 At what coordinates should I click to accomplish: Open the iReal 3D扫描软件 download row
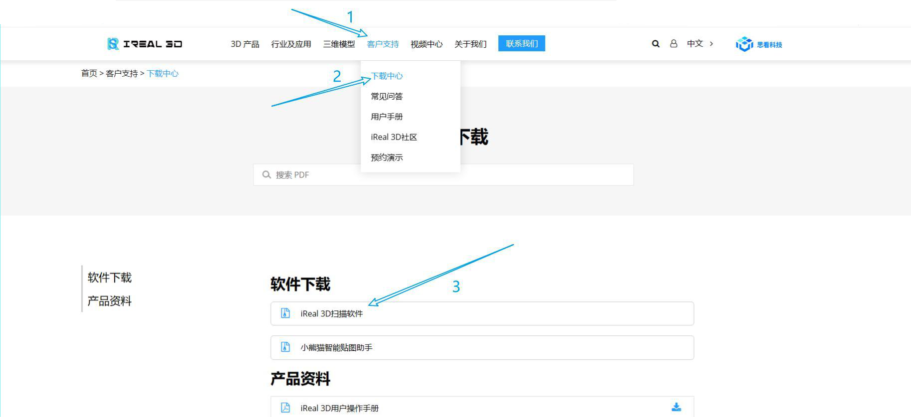click(482, 313)
